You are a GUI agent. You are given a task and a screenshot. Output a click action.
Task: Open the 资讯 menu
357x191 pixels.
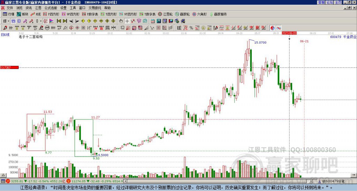29,8
